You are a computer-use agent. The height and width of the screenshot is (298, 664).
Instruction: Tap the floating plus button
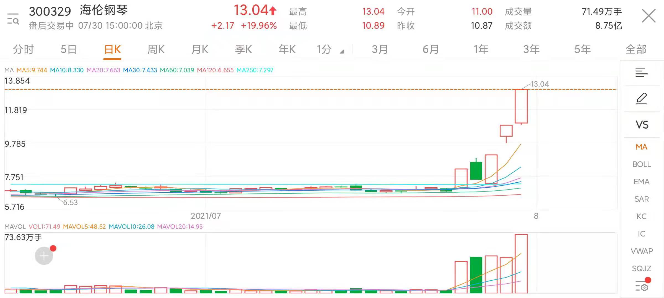pyautogui.click(x=44, y=256)
